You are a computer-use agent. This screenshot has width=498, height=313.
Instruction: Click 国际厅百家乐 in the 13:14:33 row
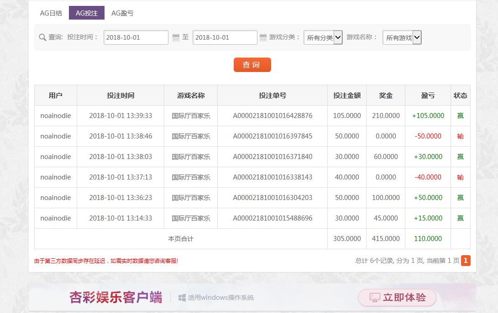(x=191, y=218)
